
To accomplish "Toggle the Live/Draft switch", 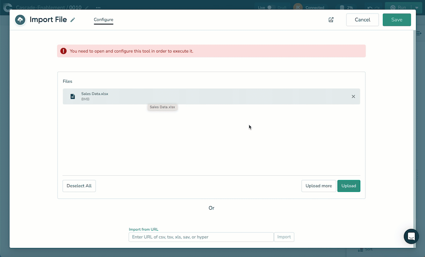I will click(x=271, y=8).
